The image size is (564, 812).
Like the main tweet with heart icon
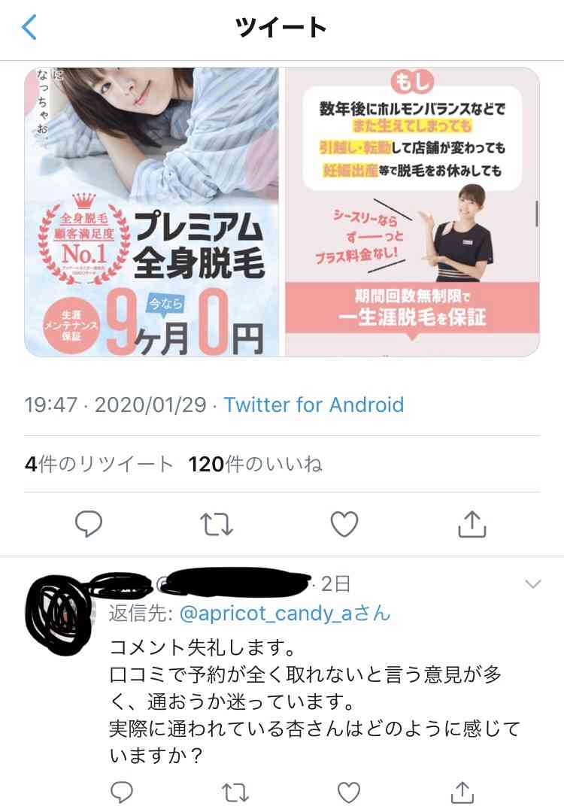click(x=344, y=523)
